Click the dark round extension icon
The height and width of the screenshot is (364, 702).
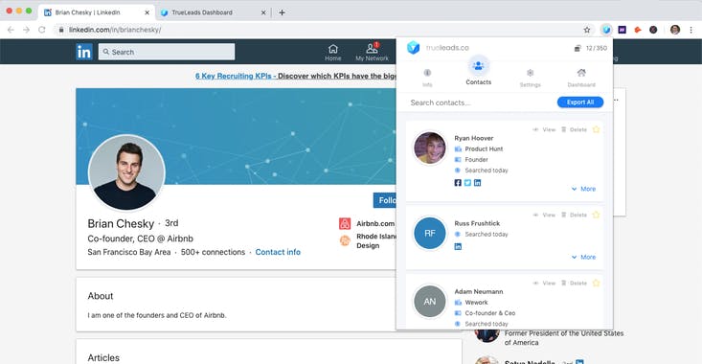coord(653,30)
